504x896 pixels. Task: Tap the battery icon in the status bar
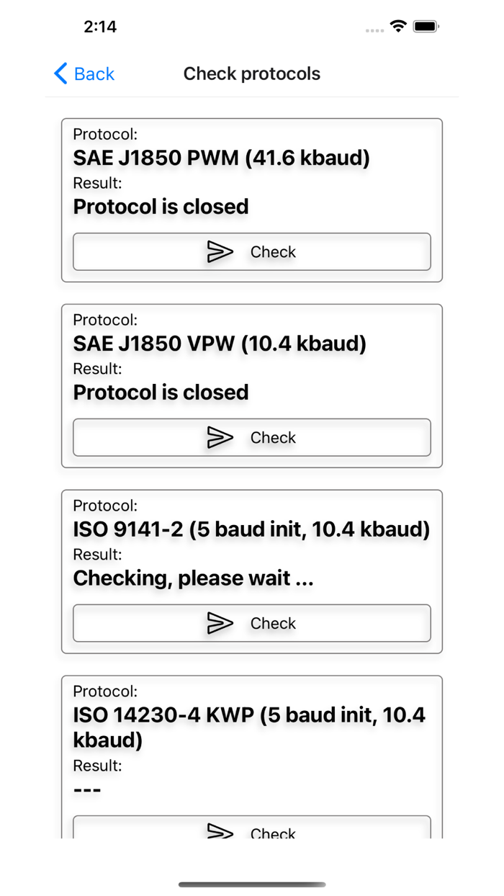(x=426, y=25)
